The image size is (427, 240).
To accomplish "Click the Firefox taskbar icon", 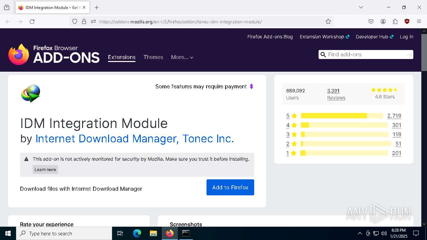I will point(170,233).
